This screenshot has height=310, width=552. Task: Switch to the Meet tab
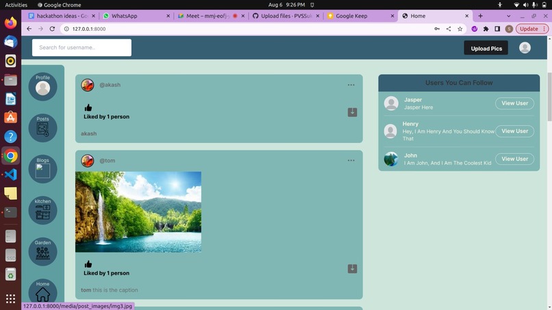pos(210,16)
